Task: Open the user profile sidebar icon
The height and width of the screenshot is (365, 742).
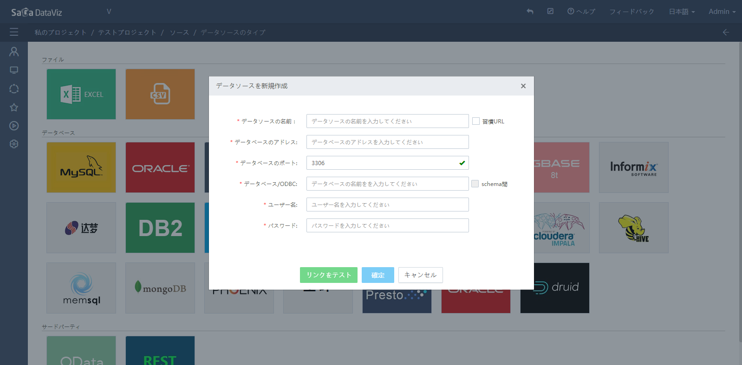Action: (x=14, y=51)
